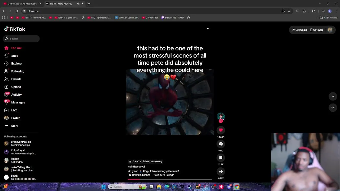
Task: Open the blank following account
Action: pos(20,177)
